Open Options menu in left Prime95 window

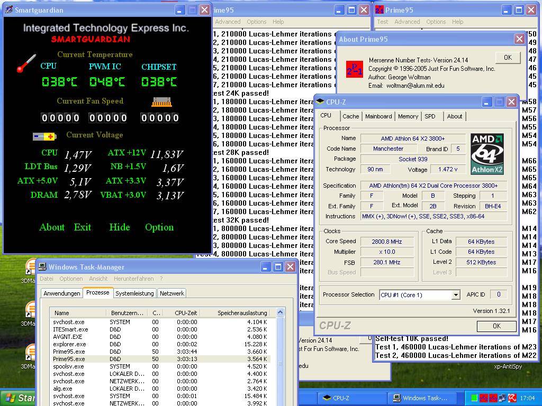(x=257, y=21)
